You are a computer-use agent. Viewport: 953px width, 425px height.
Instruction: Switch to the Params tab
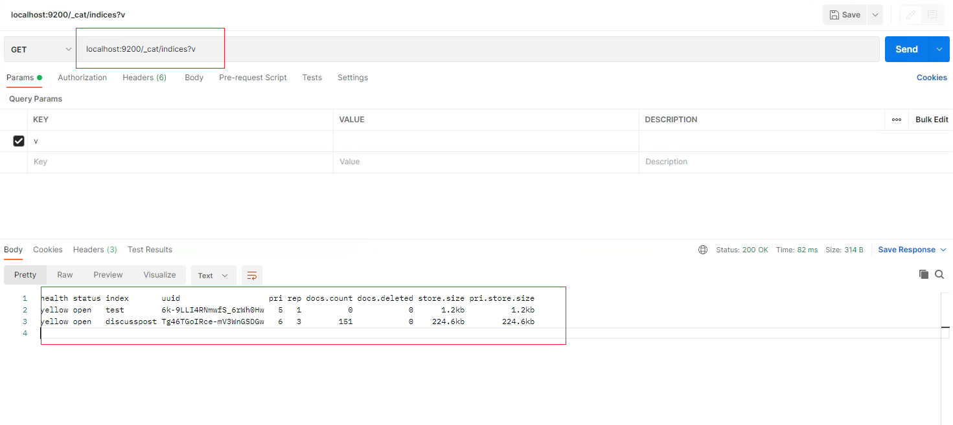tap(24, 78)
